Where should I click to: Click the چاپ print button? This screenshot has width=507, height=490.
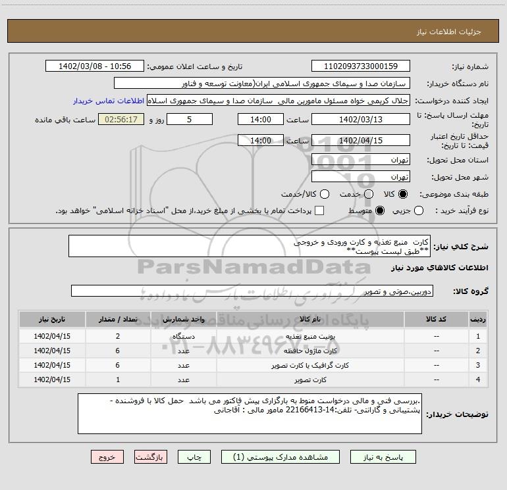(194, 457)
